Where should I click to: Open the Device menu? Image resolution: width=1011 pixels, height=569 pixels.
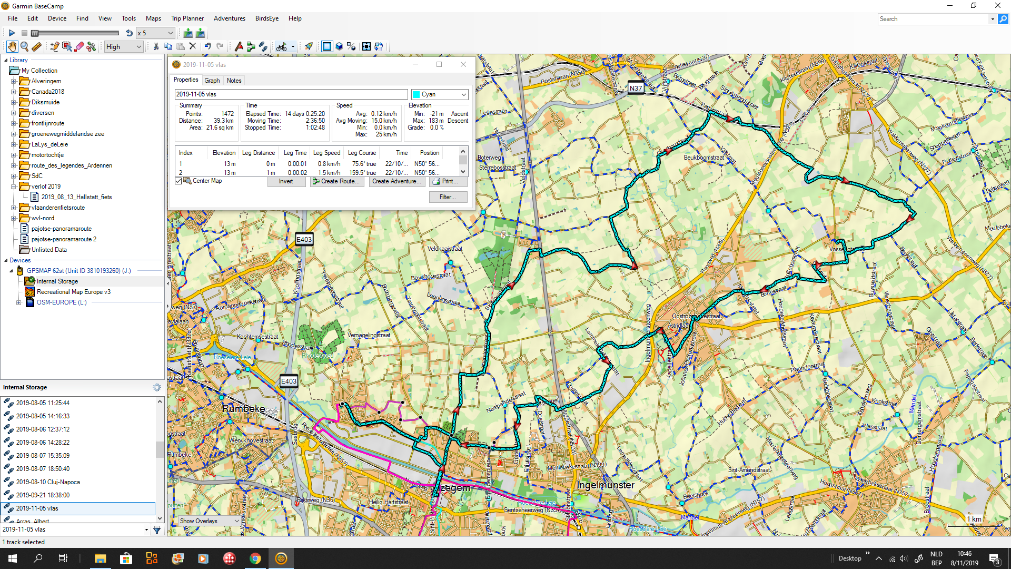pyautogui.click(x=57, y=18)
